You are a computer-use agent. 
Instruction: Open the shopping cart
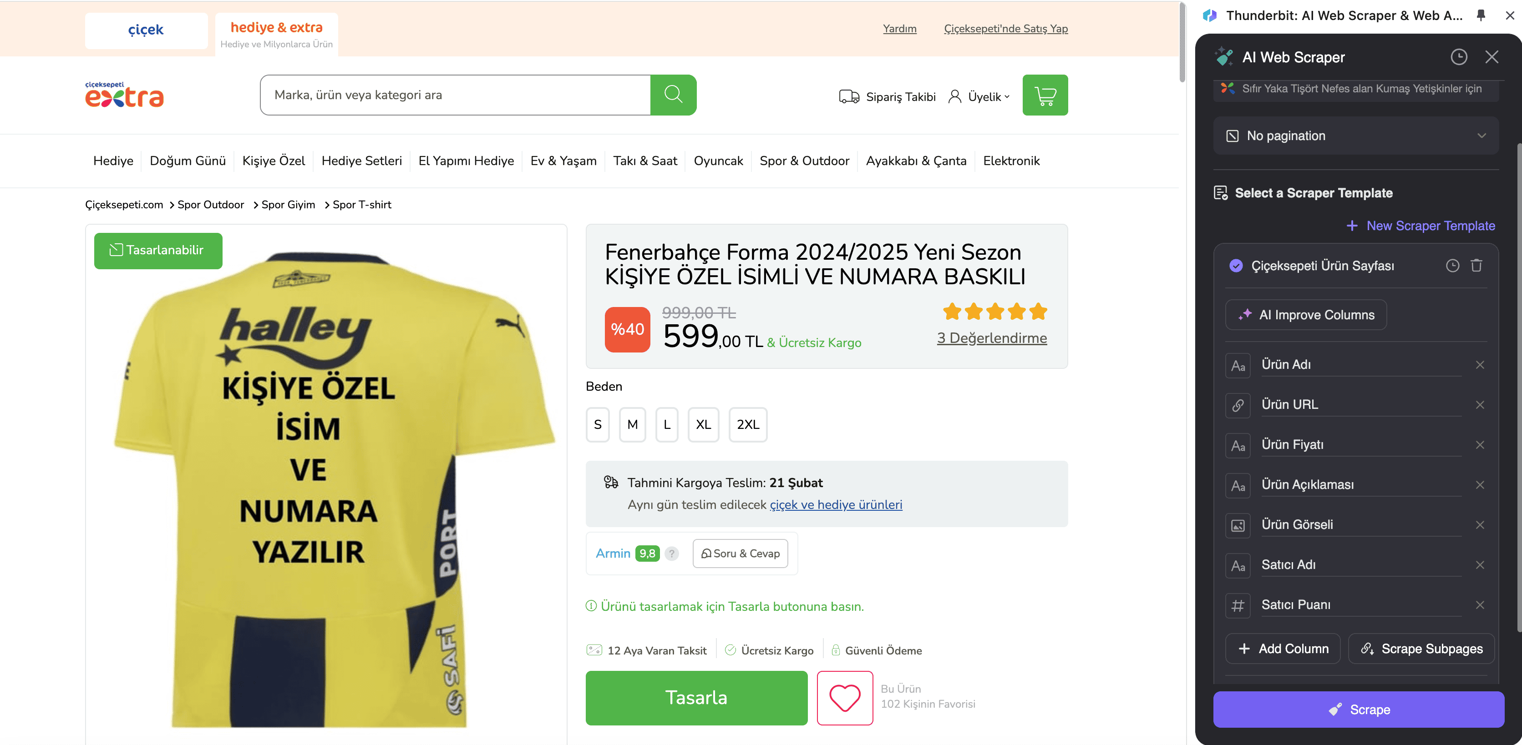[1045, 95]
